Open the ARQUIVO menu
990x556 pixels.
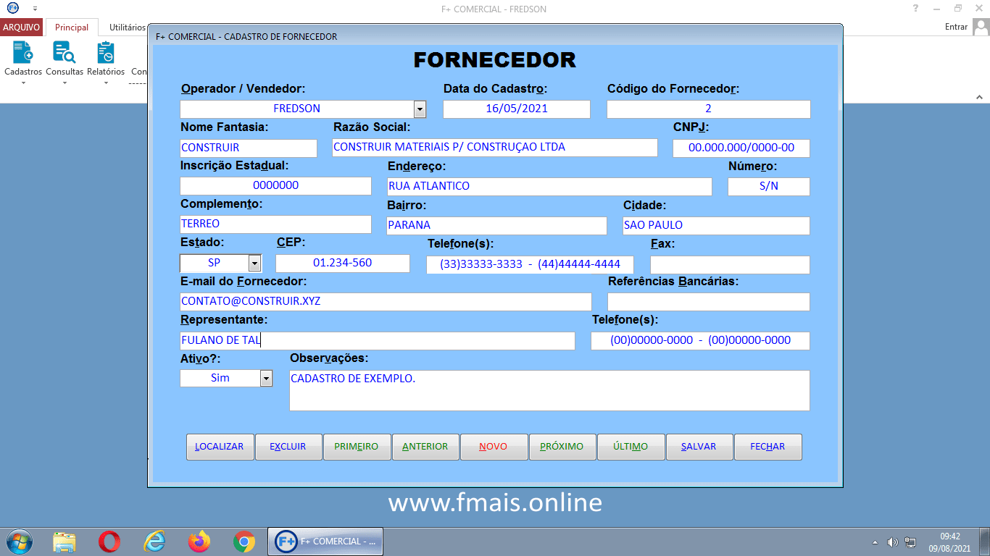point(21,27)
